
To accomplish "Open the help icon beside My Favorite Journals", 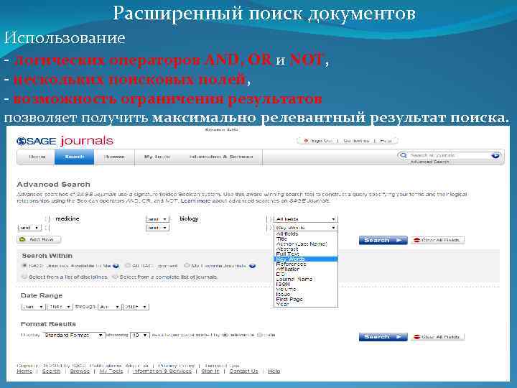I will [252, 266].
